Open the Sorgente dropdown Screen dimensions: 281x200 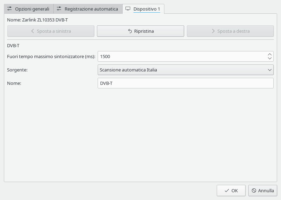pos(185,70)
